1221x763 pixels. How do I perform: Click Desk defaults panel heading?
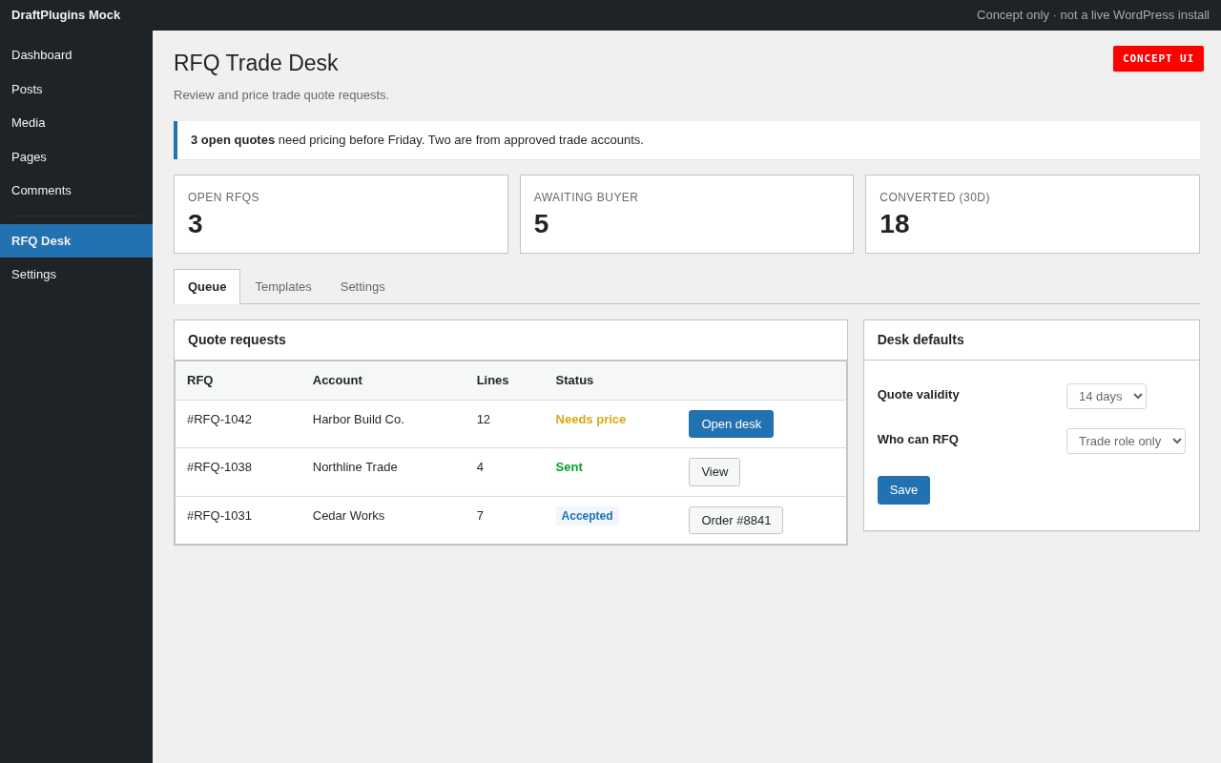coord(921,340)
